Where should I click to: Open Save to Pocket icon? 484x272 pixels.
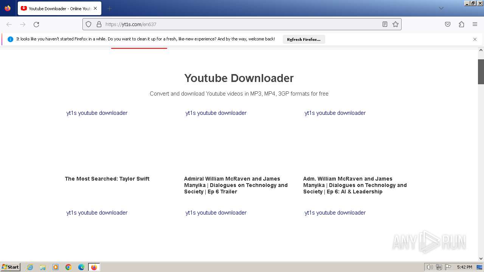pos(448,24)
